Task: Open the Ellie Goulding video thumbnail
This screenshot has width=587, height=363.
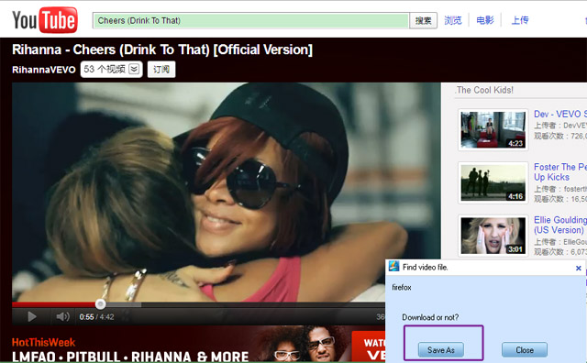Action: coord(493,236)
